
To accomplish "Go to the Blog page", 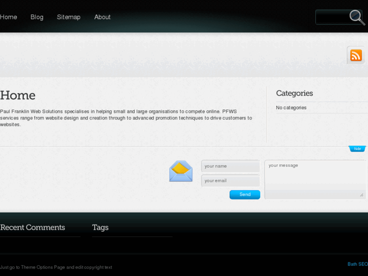I will click(37, 17).
